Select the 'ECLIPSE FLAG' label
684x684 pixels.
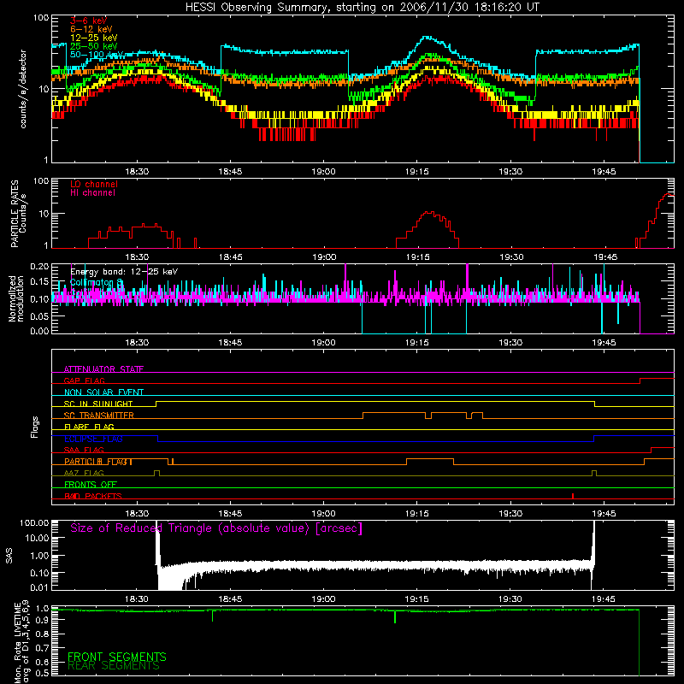[93, 439]
